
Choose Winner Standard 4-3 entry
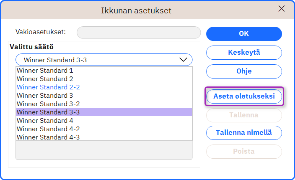pos(104,137)
